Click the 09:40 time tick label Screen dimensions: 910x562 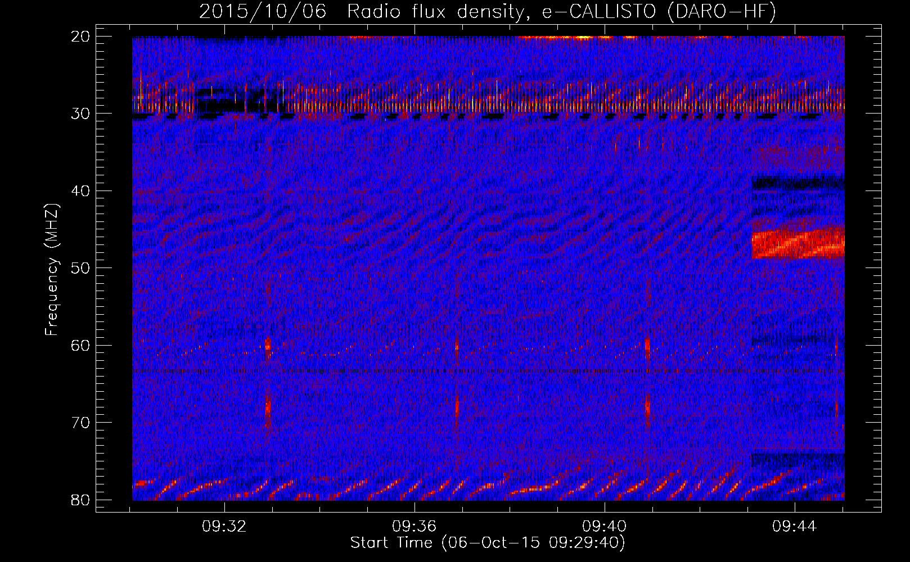[605, 527]
